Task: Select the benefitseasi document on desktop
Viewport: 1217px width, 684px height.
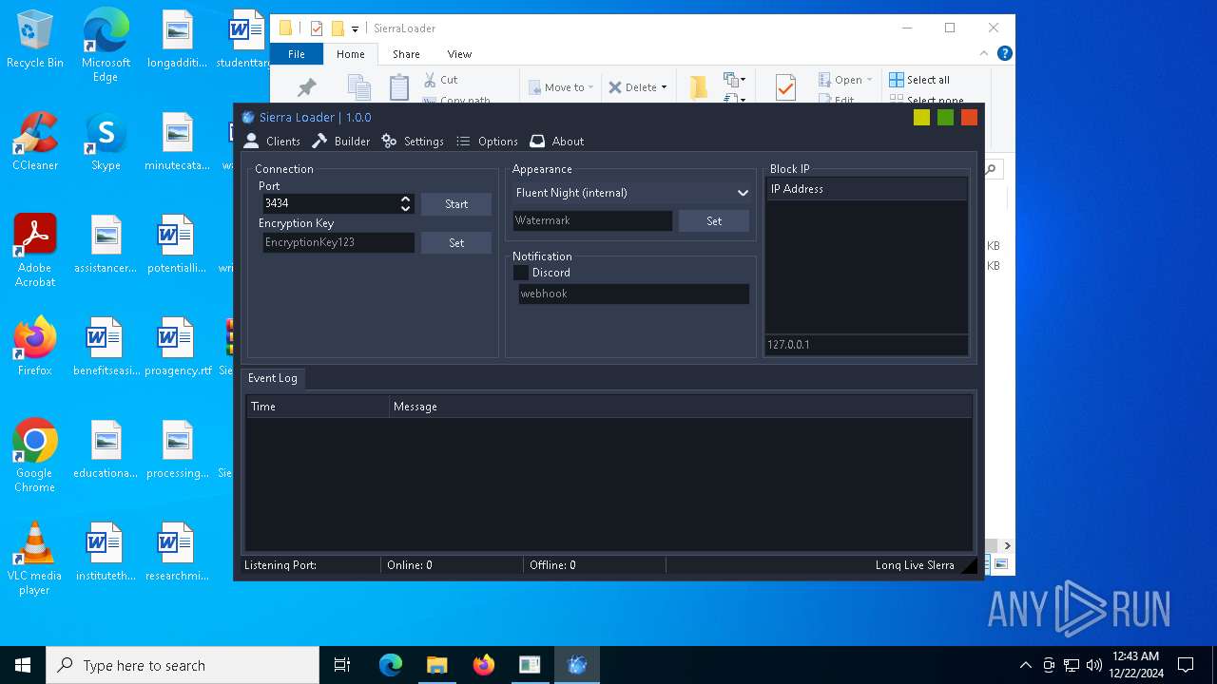Action: point(106,347)
